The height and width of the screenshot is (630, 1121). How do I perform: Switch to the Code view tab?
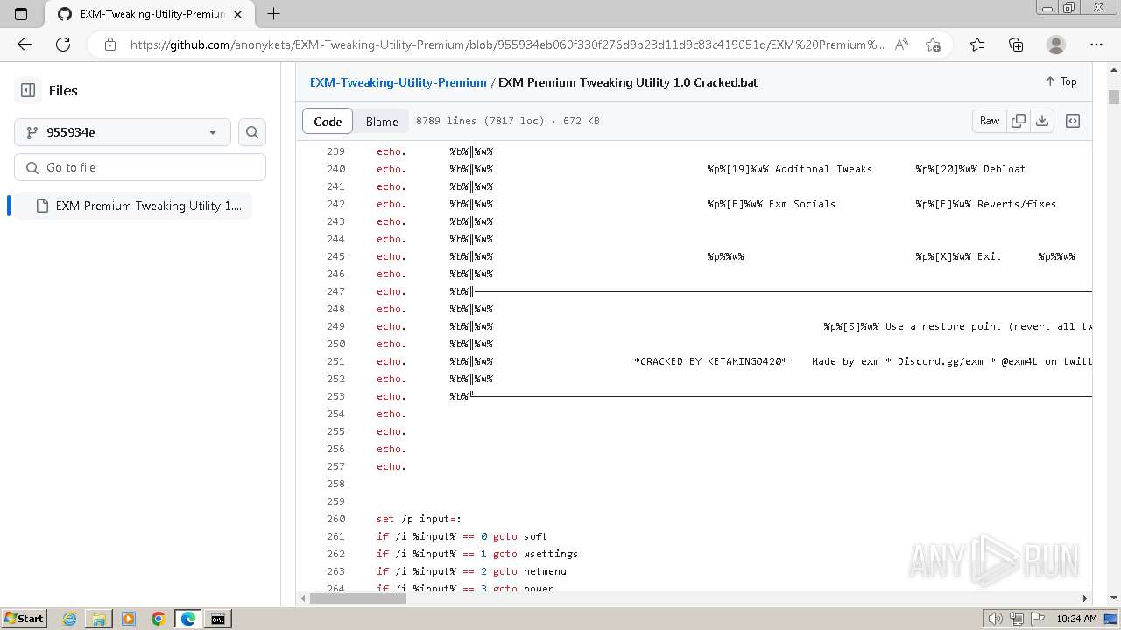pyautogui.click(x=328, y=121)
